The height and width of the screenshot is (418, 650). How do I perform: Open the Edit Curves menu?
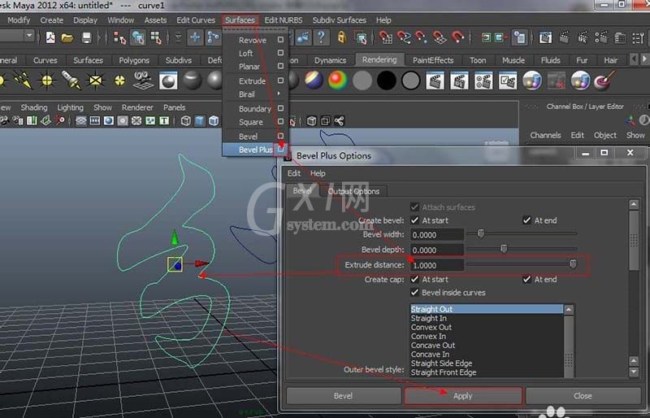click(196, 20)
